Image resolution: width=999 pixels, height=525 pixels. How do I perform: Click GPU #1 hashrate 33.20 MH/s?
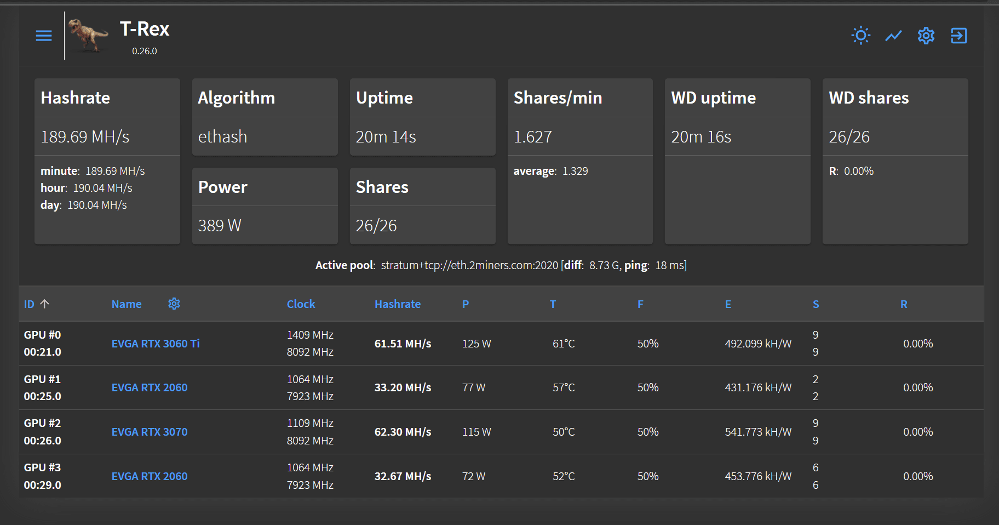[403, 387]
